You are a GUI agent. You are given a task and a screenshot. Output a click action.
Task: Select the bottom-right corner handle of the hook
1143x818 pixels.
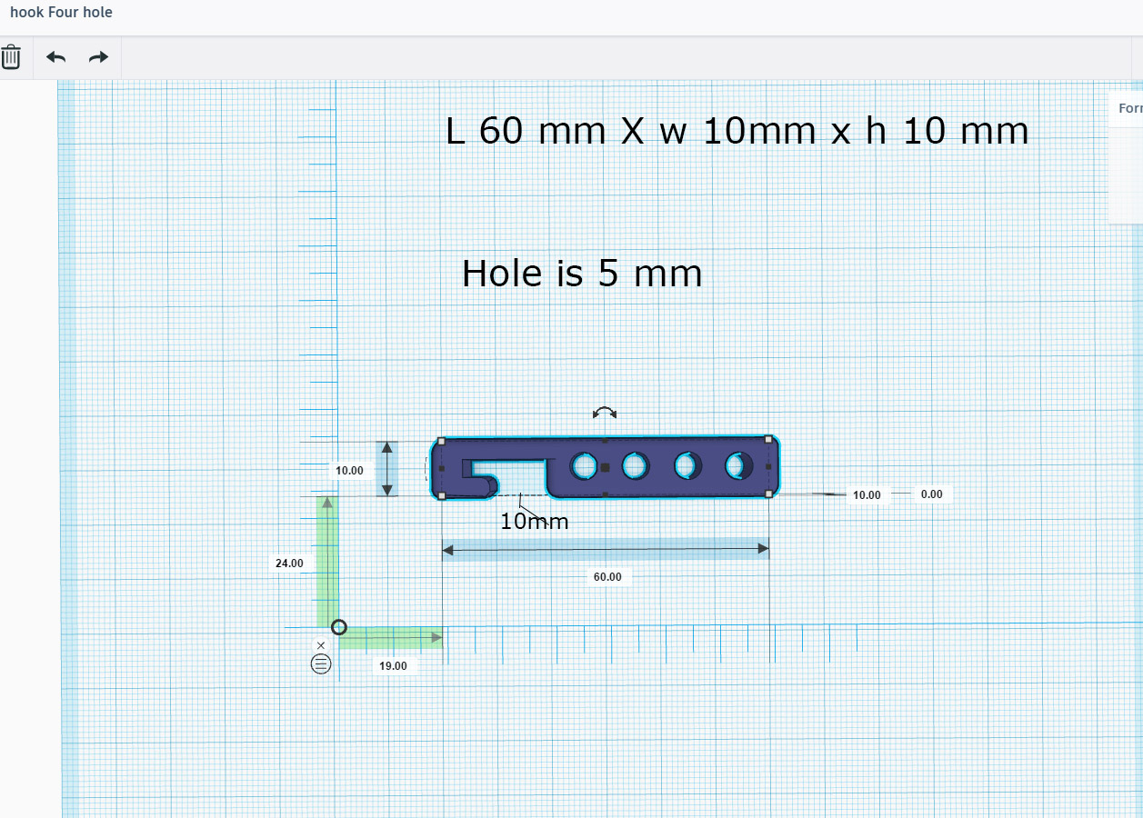pyautogui.click(x=768, y=494)
